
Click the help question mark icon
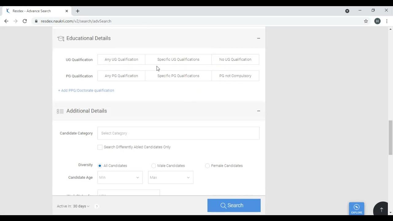[x=97, y=206]
